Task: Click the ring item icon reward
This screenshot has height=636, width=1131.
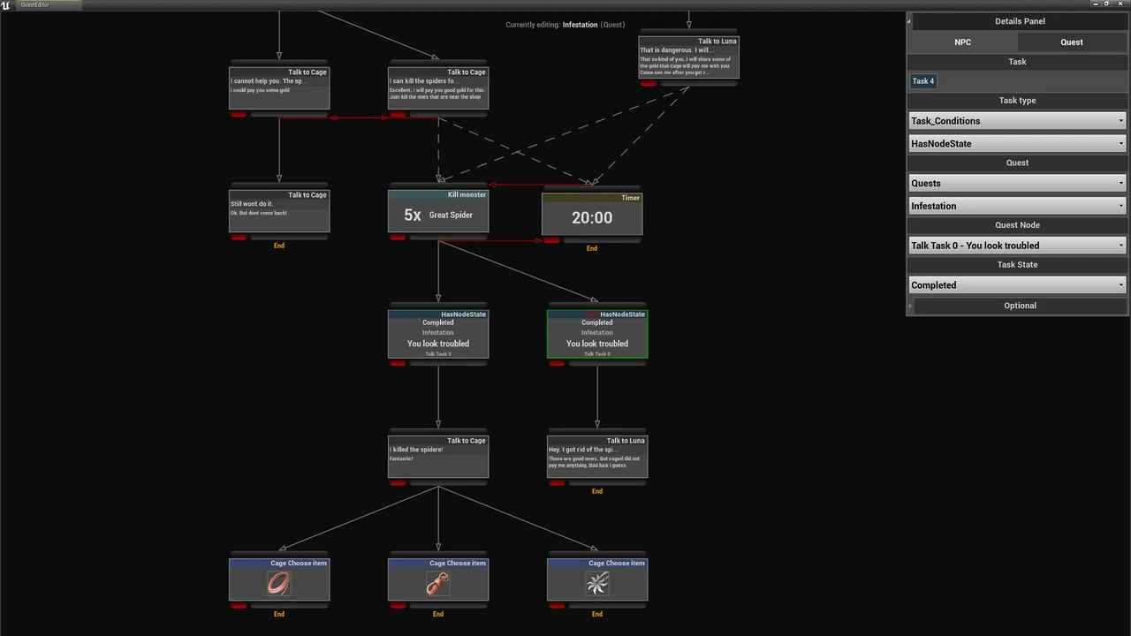Action: (x=279, y=583)
